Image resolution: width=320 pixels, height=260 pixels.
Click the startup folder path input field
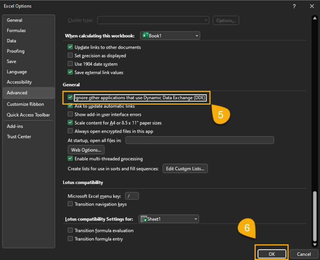[x=200, y=140]
